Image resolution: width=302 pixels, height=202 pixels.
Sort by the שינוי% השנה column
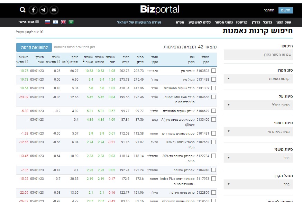[x=89, y=59]
